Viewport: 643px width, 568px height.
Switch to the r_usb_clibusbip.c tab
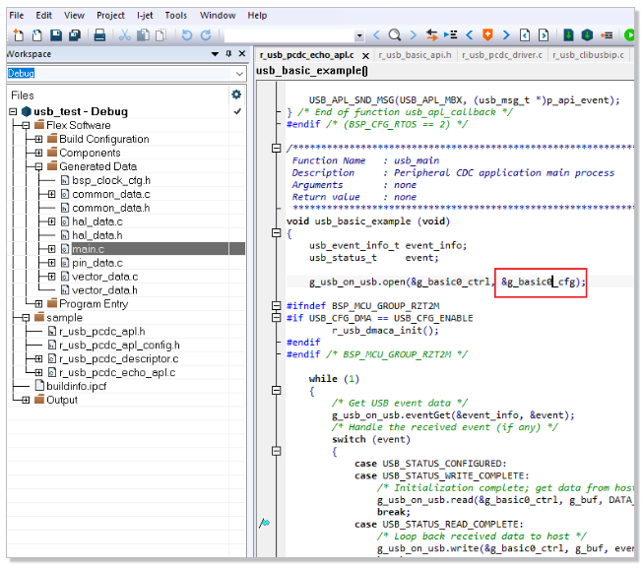click(588, 55)
